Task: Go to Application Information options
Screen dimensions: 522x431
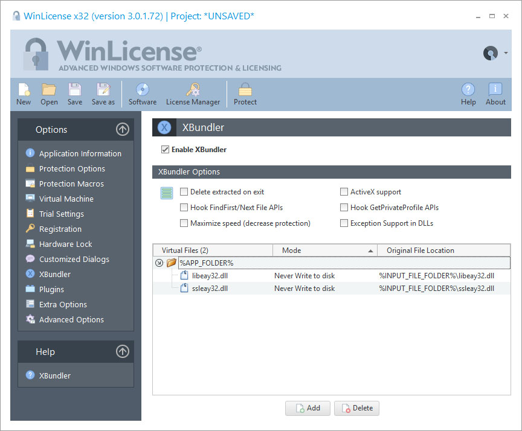Action: [80, 154]
